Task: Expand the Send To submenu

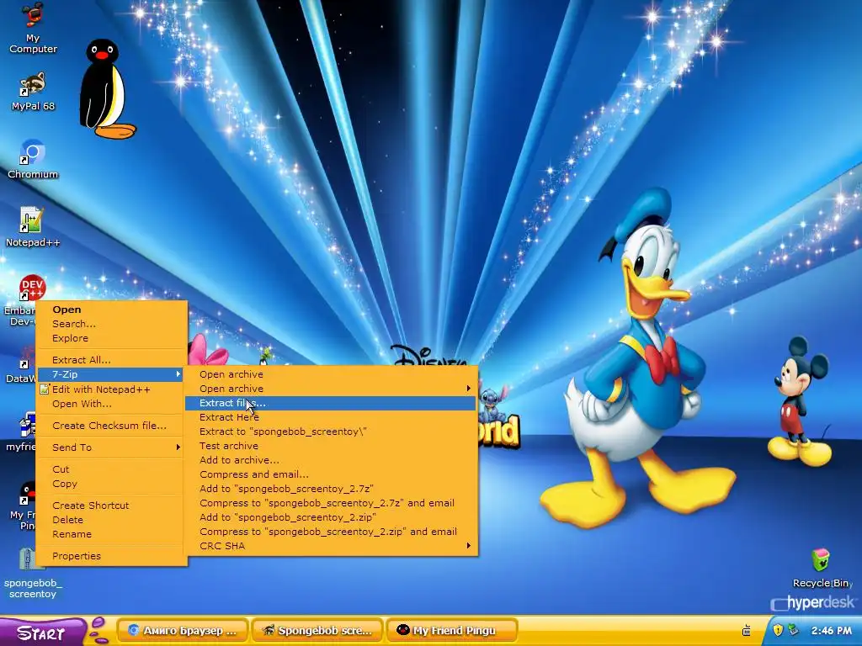Action: click(112, 447)
